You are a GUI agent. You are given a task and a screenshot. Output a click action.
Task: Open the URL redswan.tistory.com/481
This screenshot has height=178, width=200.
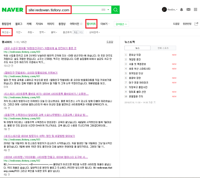pos(22,76)
